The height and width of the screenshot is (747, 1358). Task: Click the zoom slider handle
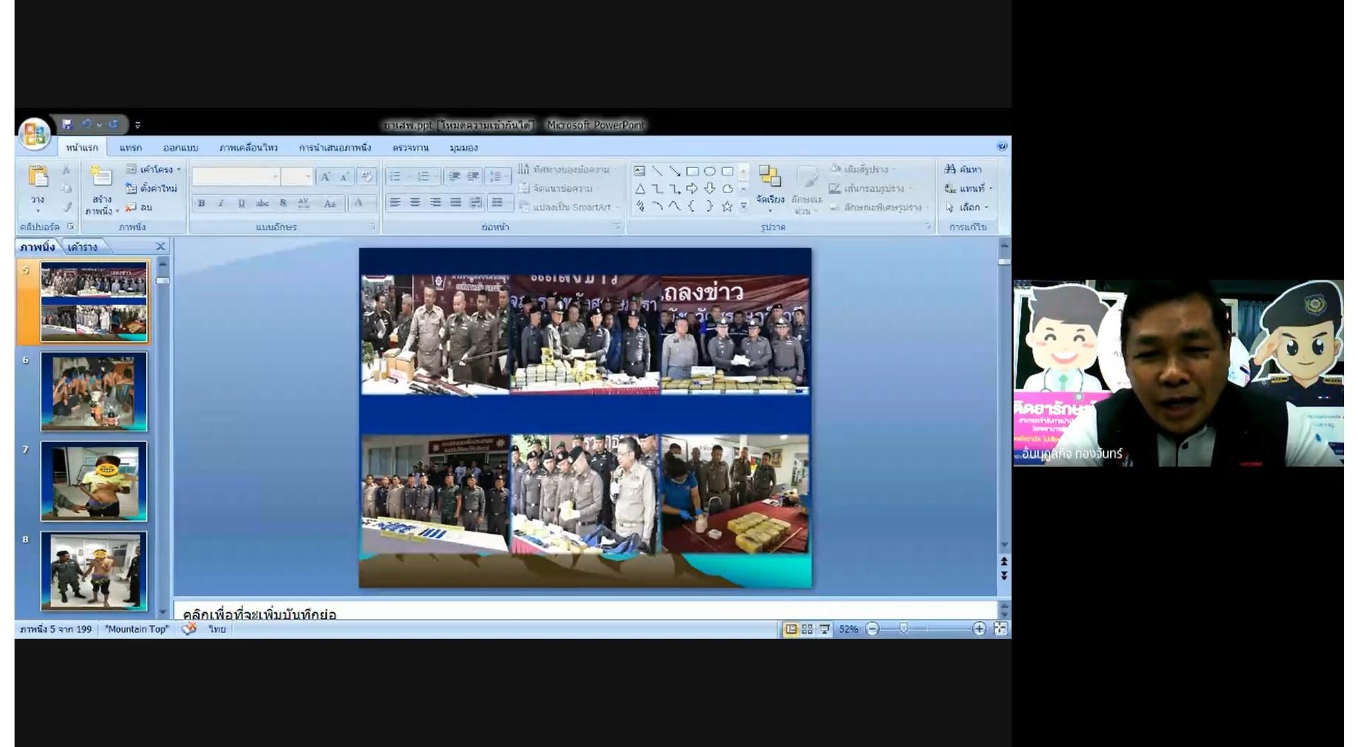point(903,629)
